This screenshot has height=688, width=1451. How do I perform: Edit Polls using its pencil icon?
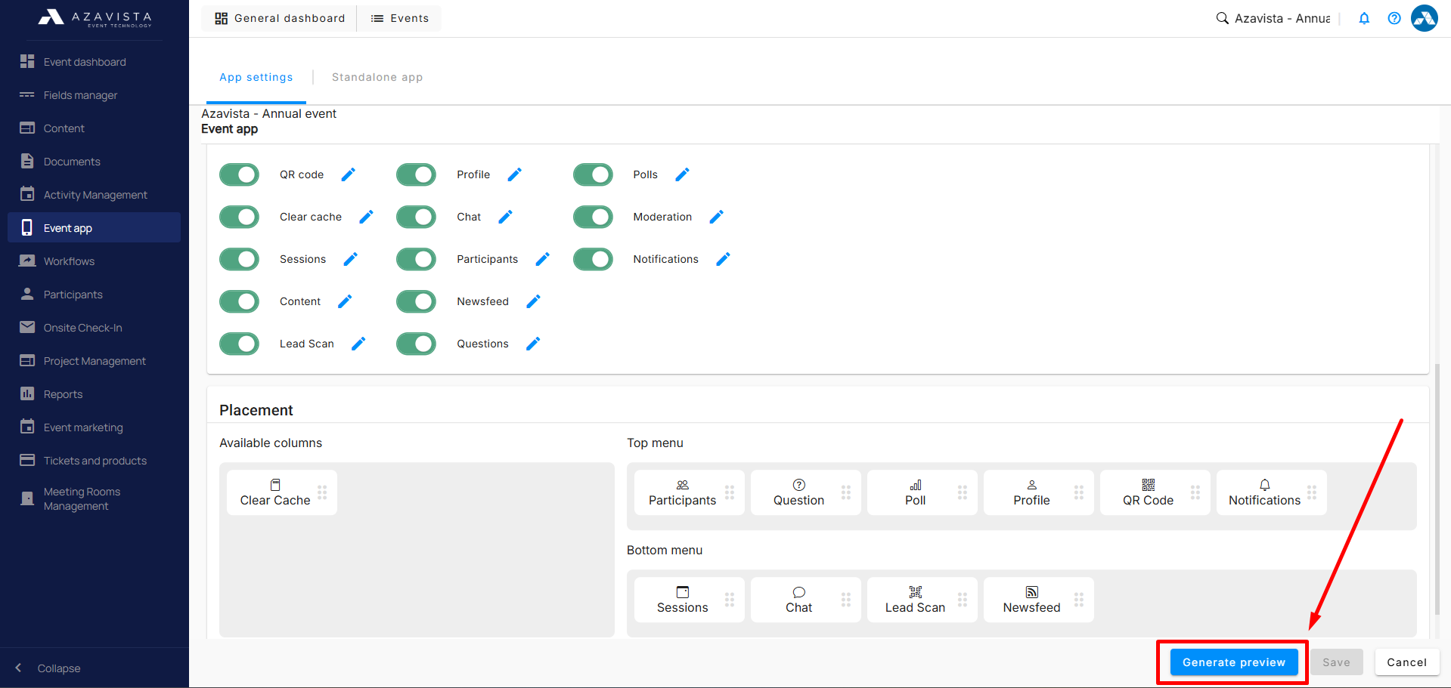point(682,174)
